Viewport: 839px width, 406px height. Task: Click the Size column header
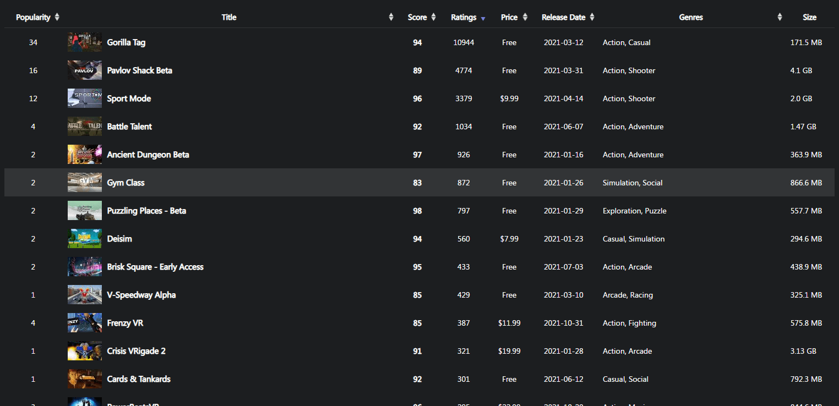[809, 17]
